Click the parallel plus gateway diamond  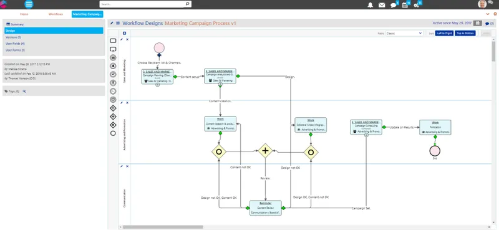[265, 151]
